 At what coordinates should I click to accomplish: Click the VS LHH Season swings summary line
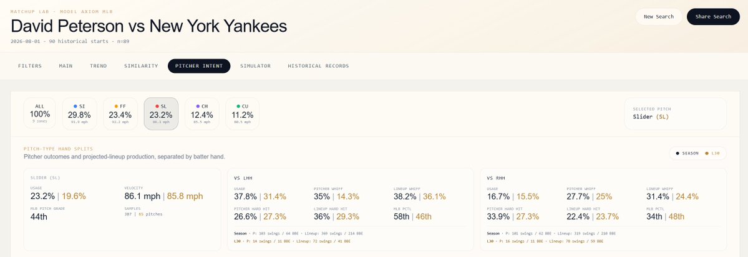point(299,234)
